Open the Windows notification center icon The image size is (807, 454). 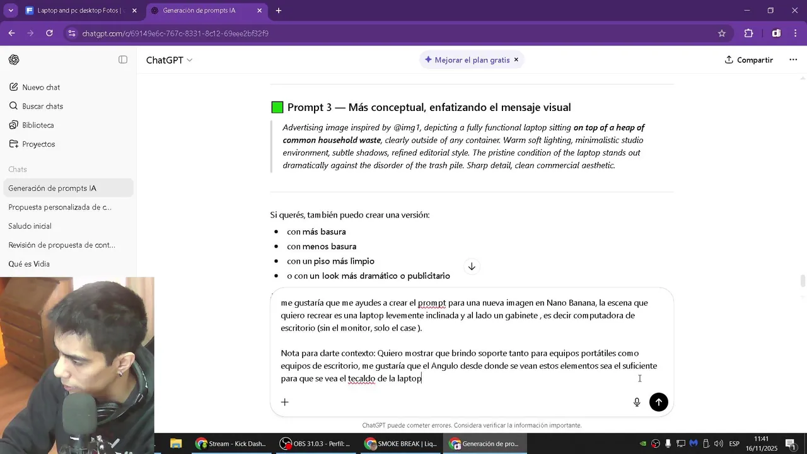pyautogui.click(x=791, y=444)
